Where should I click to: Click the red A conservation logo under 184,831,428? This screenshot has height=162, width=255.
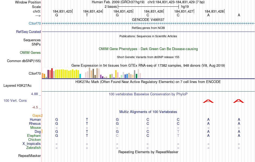click(208, 101)
